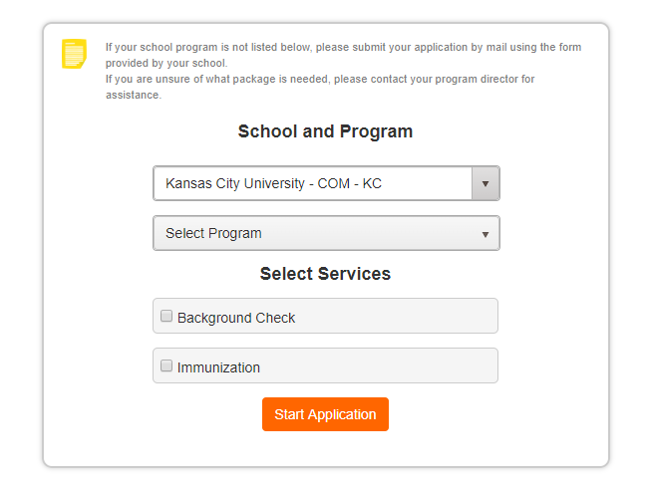Select the Immunization label text
Screen dimensions: 648x483
(218, 367)
